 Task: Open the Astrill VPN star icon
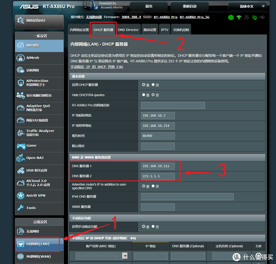click(x=21, y=196)
